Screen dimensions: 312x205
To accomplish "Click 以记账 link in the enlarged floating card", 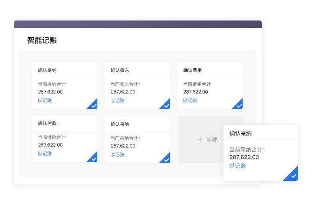I will [x=237, y=166].
